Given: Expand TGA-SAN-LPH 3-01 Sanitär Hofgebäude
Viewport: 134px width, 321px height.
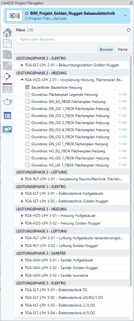Looking at the screenshot, I should (x=22, y=260).
